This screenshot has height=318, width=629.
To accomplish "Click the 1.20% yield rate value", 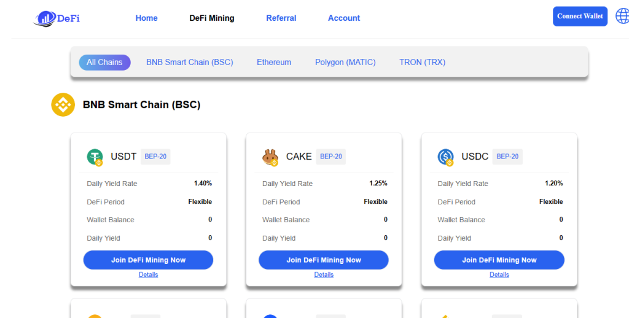I will [553, 184].
